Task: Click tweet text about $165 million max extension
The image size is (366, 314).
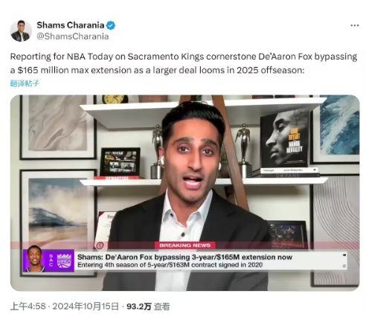Action: click(184, 63)
